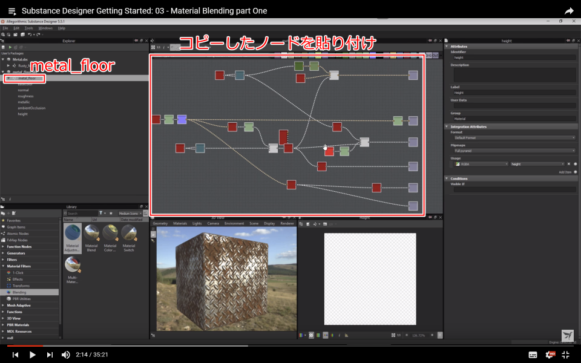Screen dimensions: 581x363
Task: Open the Medium Icons view dropdown
Action: pyautogui.click(x=130, y=214)
